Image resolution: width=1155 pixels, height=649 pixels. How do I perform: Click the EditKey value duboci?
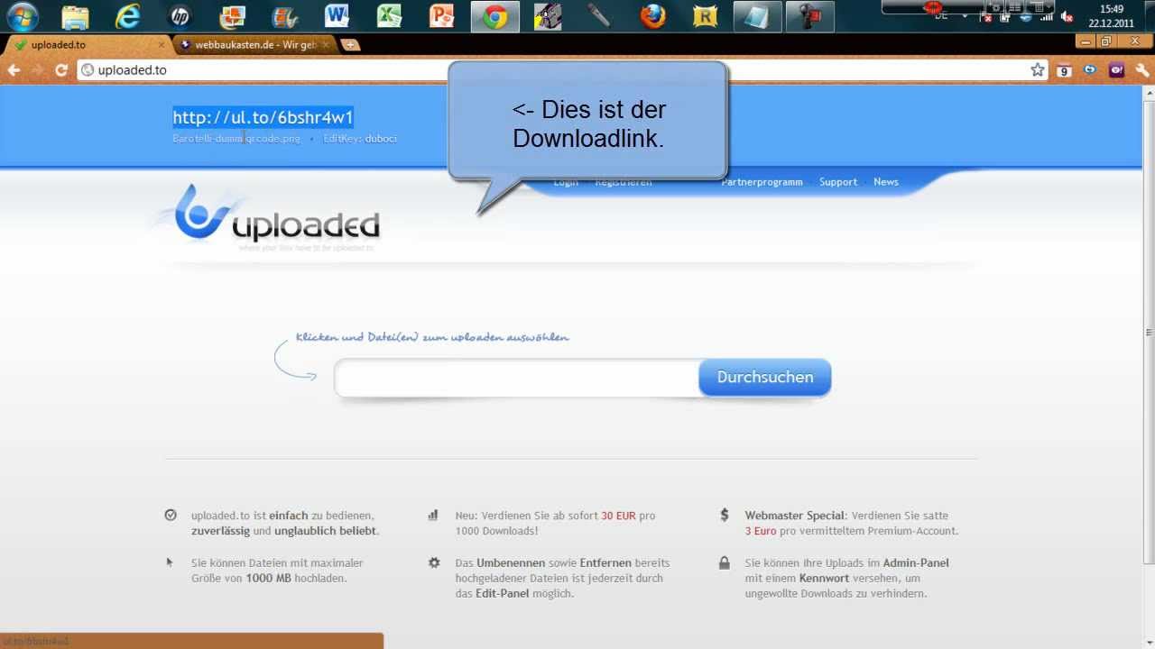381,139
